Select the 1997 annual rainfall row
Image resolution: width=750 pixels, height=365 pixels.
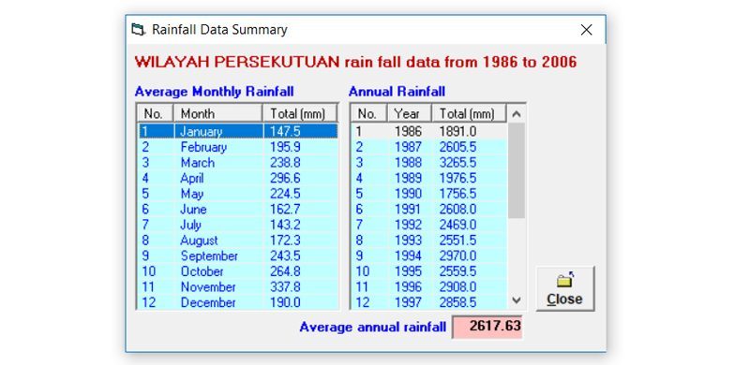(429, 302)
